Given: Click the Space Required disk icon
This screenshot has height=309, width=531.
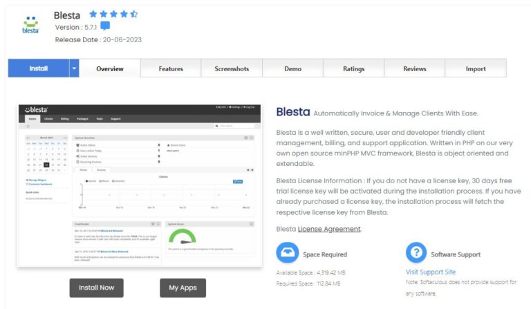Looking at the screenshot, I should 287,252.
